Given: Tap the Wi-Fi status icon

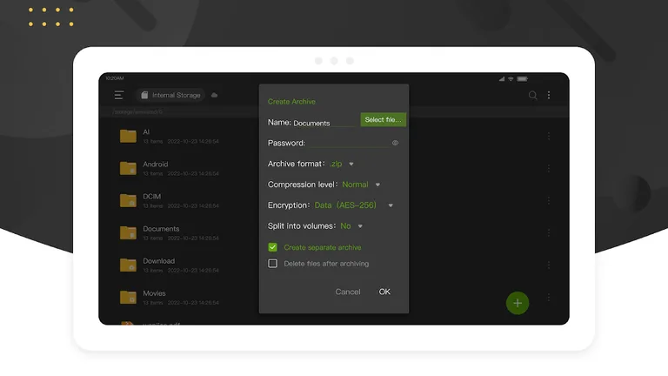Looking at the screenshot, I should (x=511, y=79).
